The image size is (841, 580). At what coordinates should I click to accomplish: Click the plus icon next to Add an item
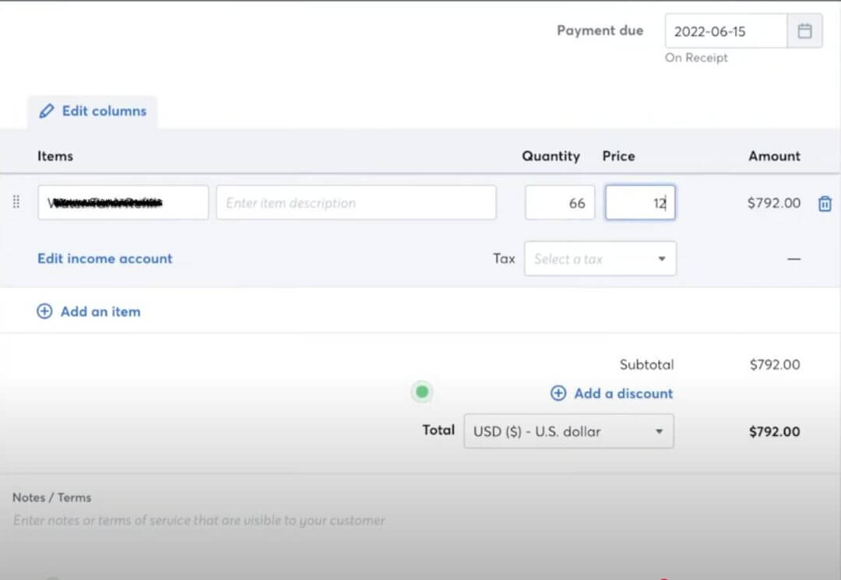pos(44,311)
